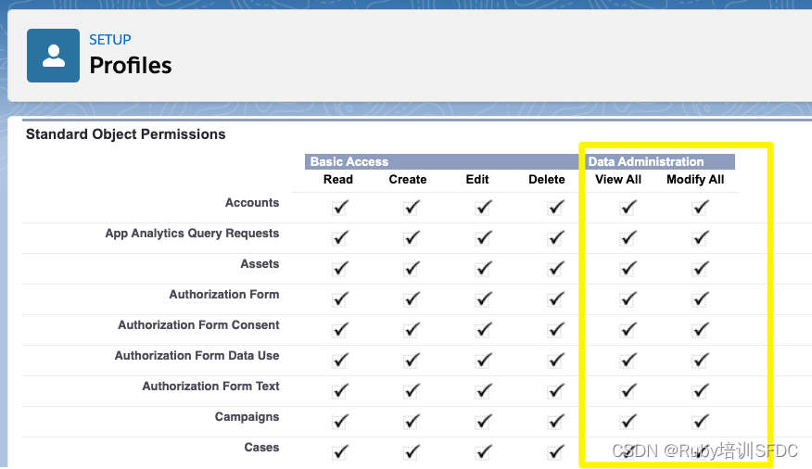Click the Authorization Form Text label

point(210,387)
